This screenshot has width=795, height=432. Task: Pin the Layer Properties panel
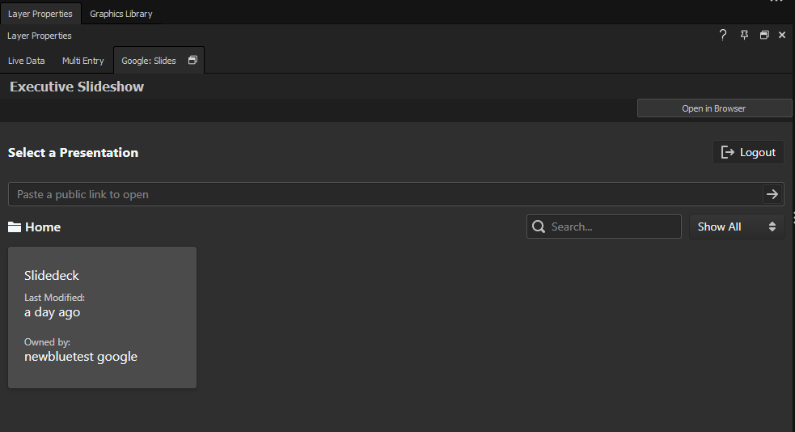coord(744,35)
